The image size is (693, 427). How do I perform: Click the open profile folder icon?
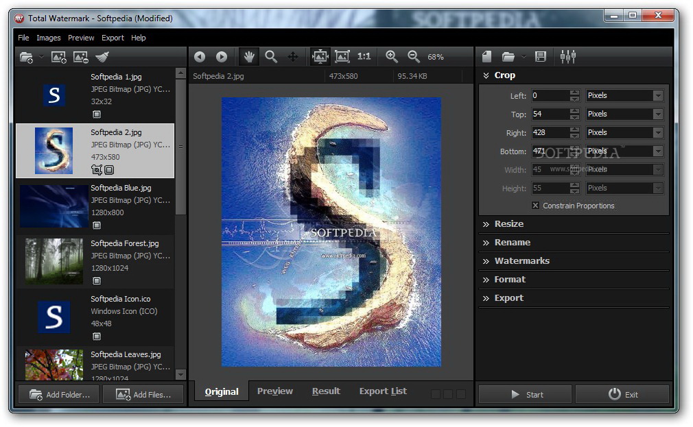point(508,56)
